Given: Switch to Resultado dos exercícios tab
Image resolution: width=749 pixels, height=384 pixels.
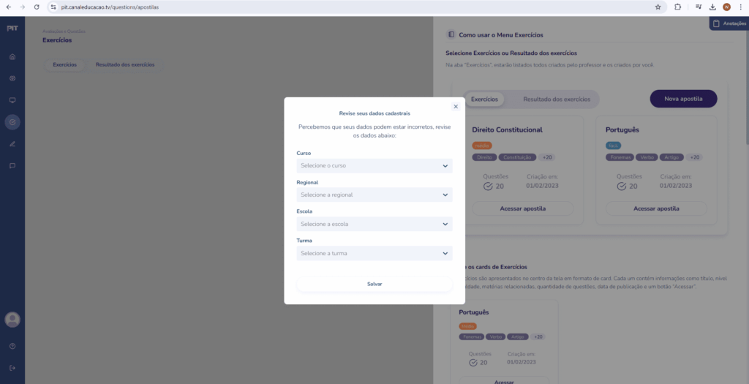Looking at the screenshot, I should 125,65.
